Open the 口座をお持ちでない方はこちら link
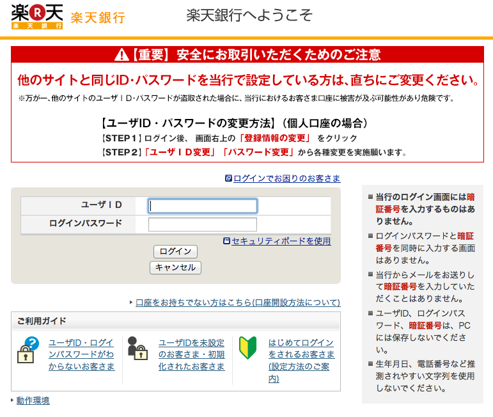This screenshot has height=417, width=493. (x=238, y=303)
